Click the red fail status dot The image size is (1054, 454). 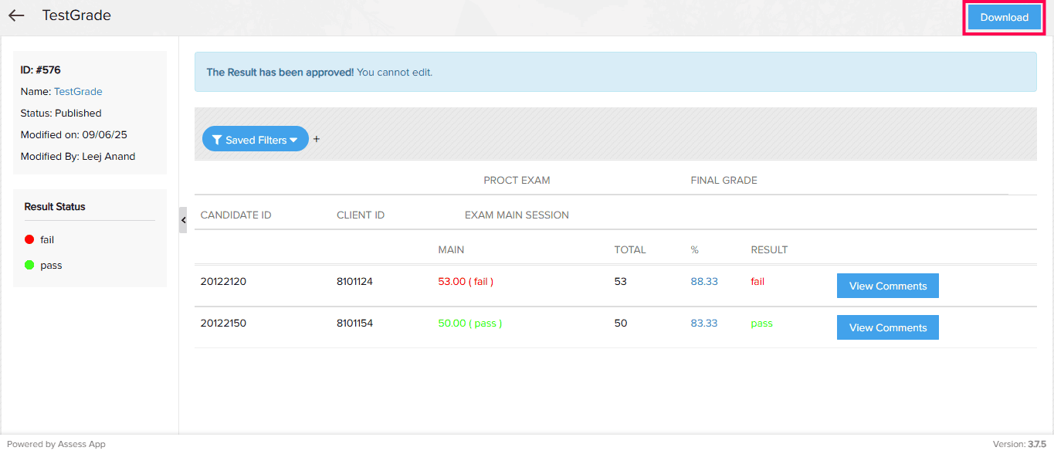(x=29, y=239)
